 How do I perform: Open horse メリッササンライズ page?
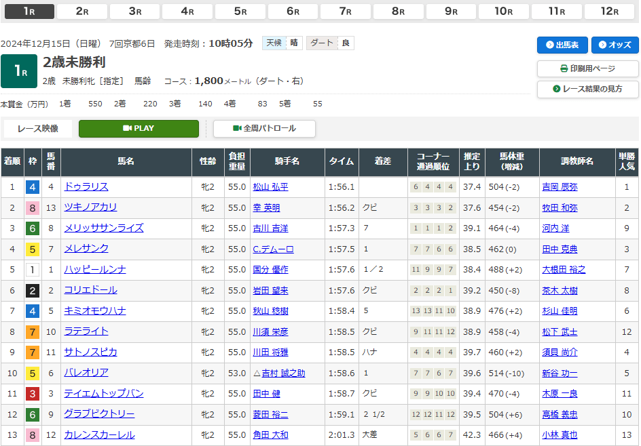(104, 228)
